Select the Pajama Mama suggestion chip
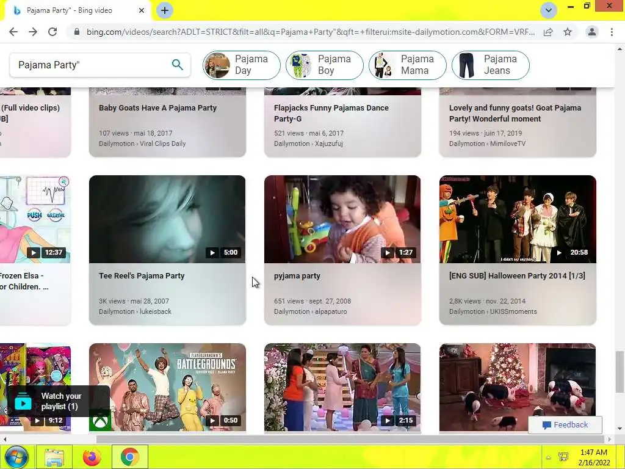This screenshot has height=469, width=625. 407,65
